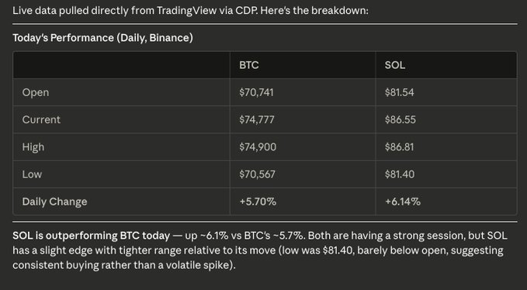Screen dimensions: 527x290
Task: Click BTC current price $74,777
Action: pos(257,119)
